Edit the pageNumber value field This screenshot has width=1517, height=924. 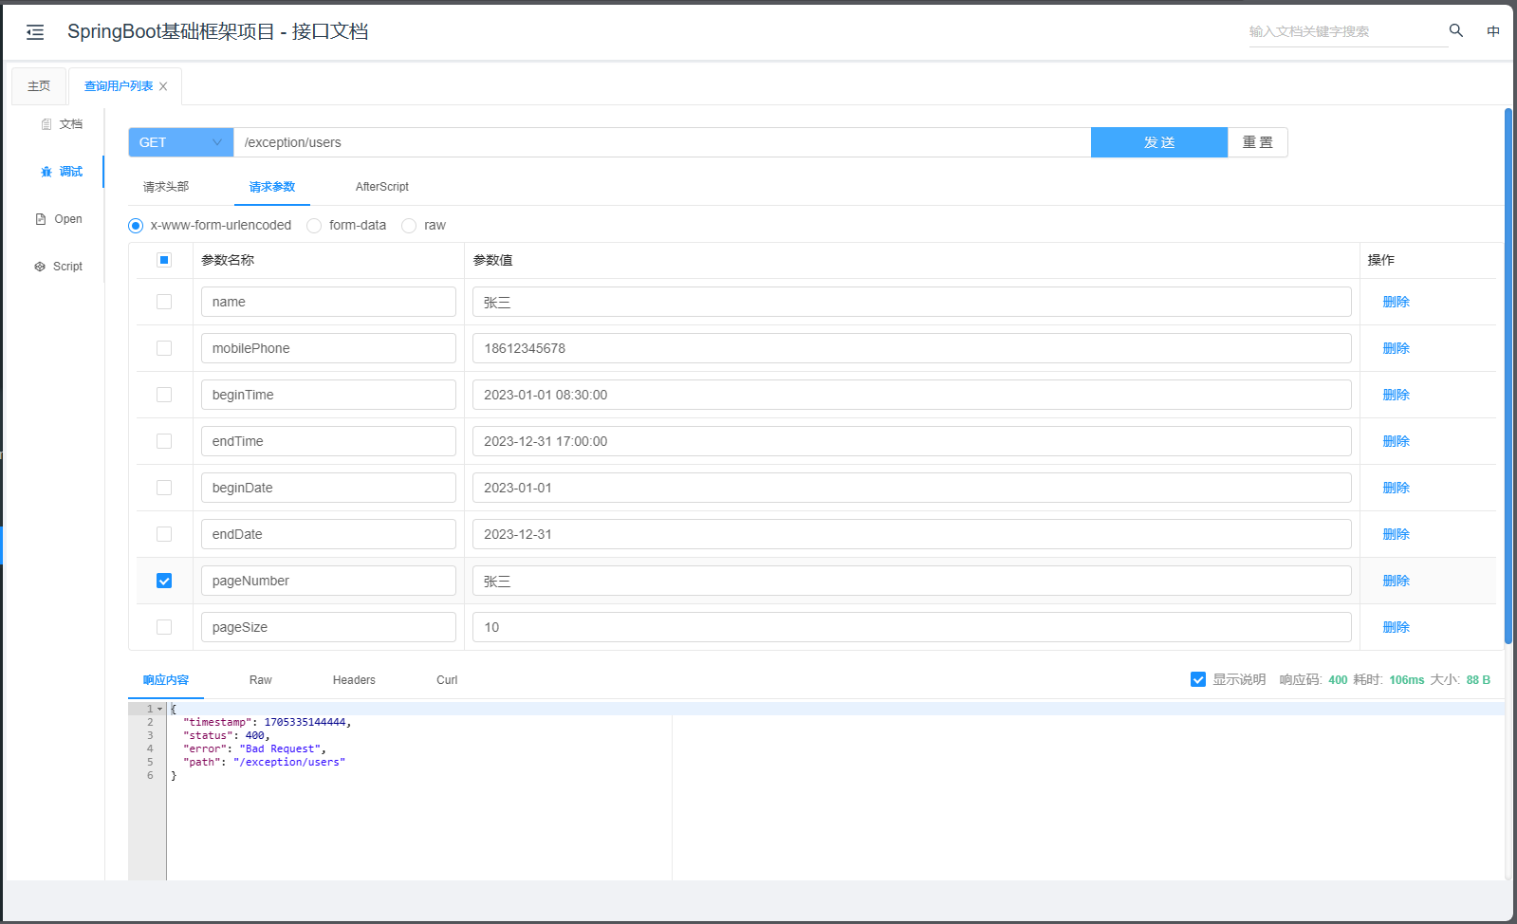(x=912, y=581)
